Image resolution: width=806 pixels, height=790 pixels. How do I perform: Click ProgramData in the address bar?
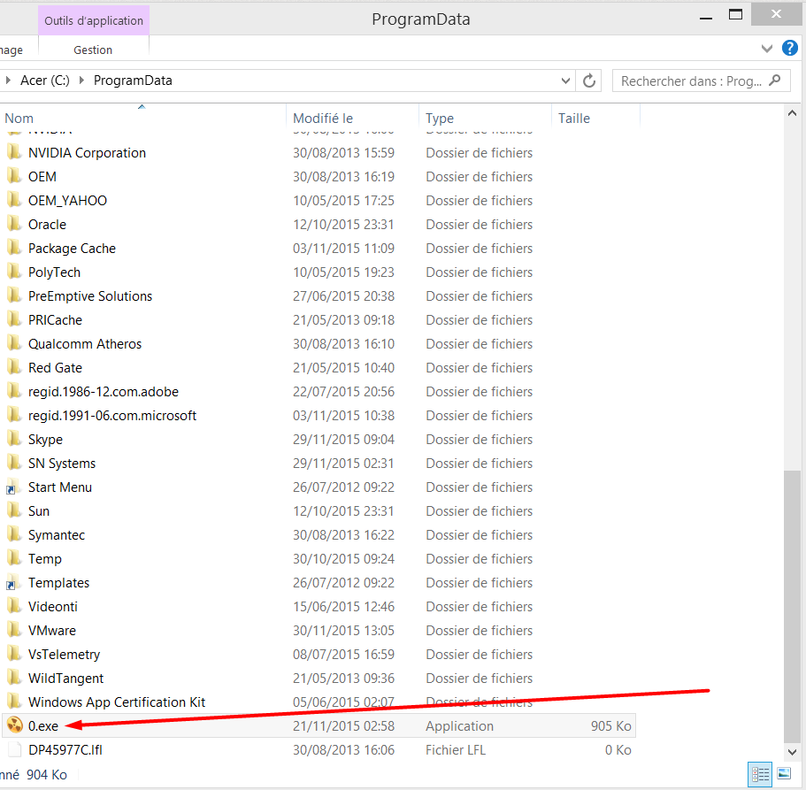pyautogui.click(x=133, y=81)
